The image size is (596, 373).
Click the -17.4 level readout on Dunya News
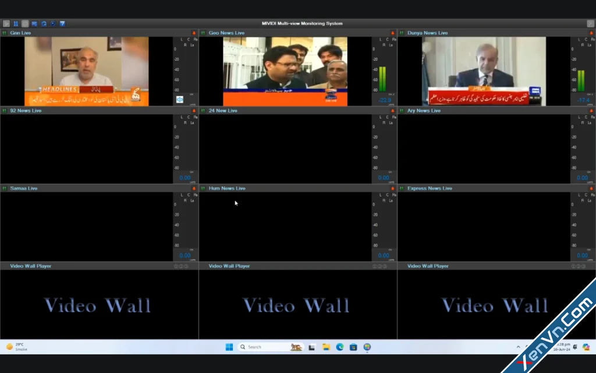tap(583, 100)
